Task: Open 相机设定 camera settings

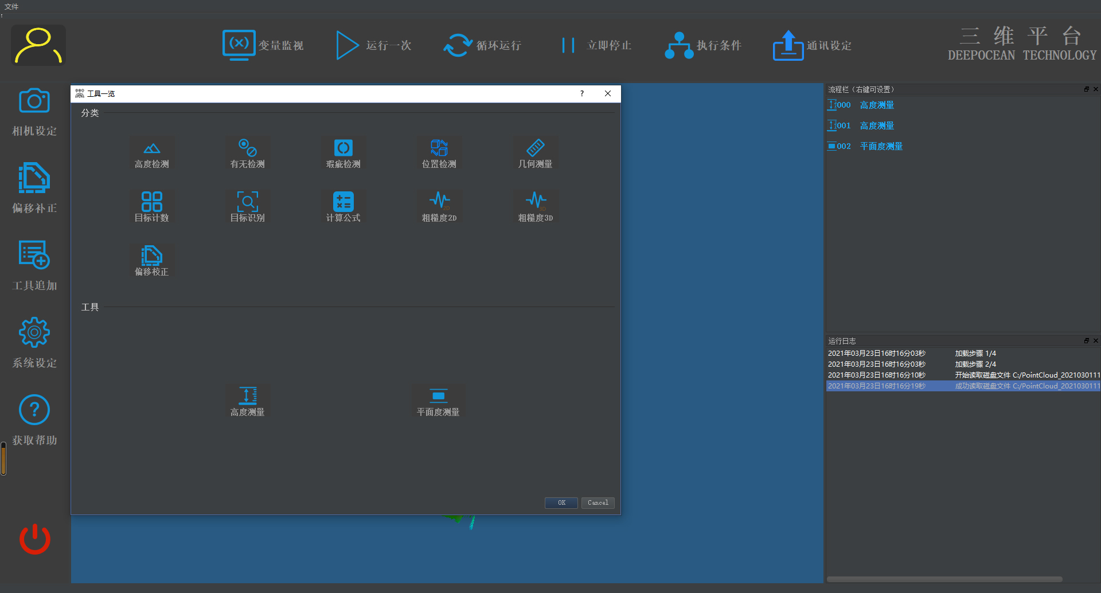Action: coord(34,112)
